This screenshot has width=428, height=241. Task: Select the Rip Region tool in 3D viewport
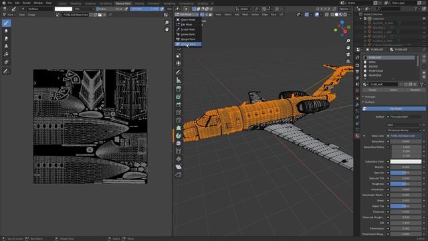179,175
